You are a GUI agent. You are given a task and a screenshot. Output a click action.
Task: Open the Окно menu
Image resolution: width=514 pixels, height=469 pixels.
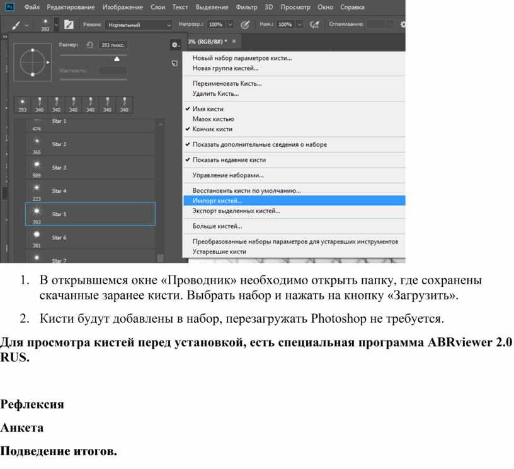pyautogui.click(x=325, y=7)
